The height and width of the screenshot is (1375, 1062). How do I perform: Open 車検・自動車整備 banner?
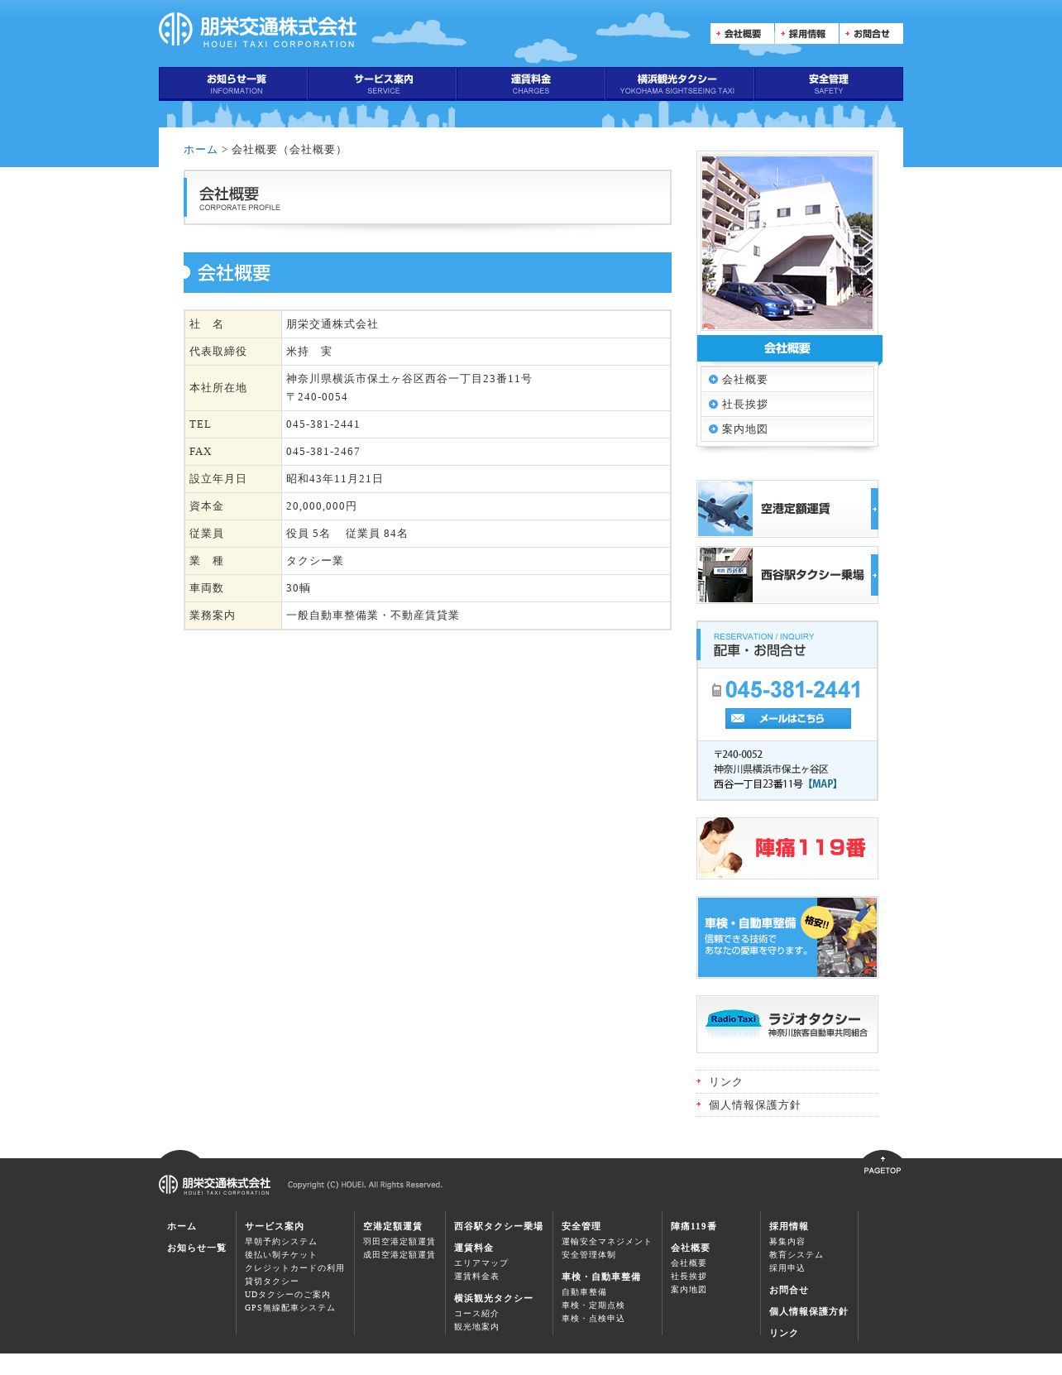pyautogui.click(x=787, y=937)
